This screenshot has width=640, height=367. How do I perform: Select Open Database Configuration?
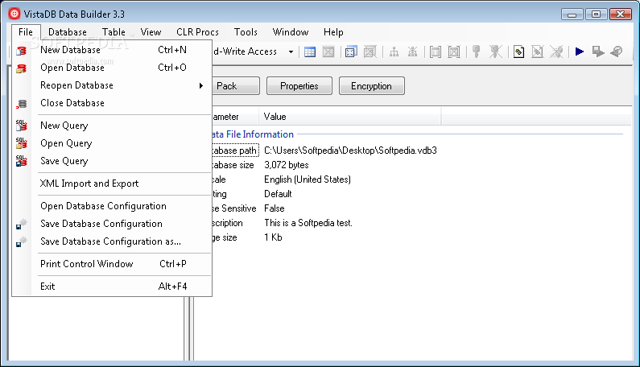pyautogui.click(x=112, y=206)
